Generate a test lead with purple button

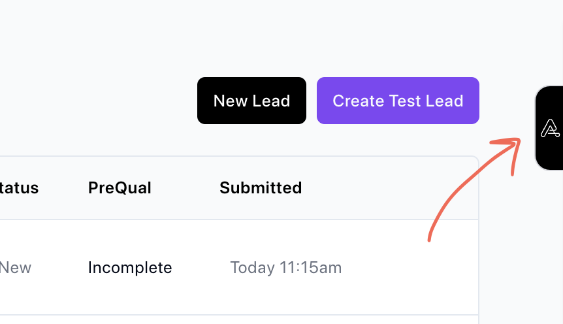click(x=398, y=101)
